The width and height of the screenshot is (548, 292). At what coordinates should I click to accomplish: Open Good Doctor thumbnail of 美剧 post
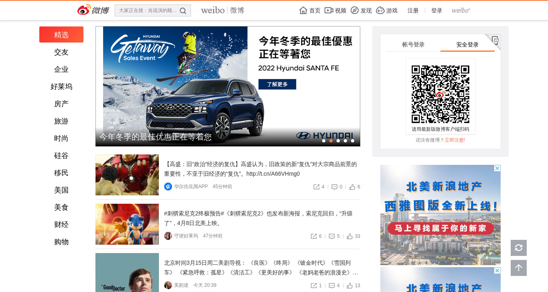127,272
